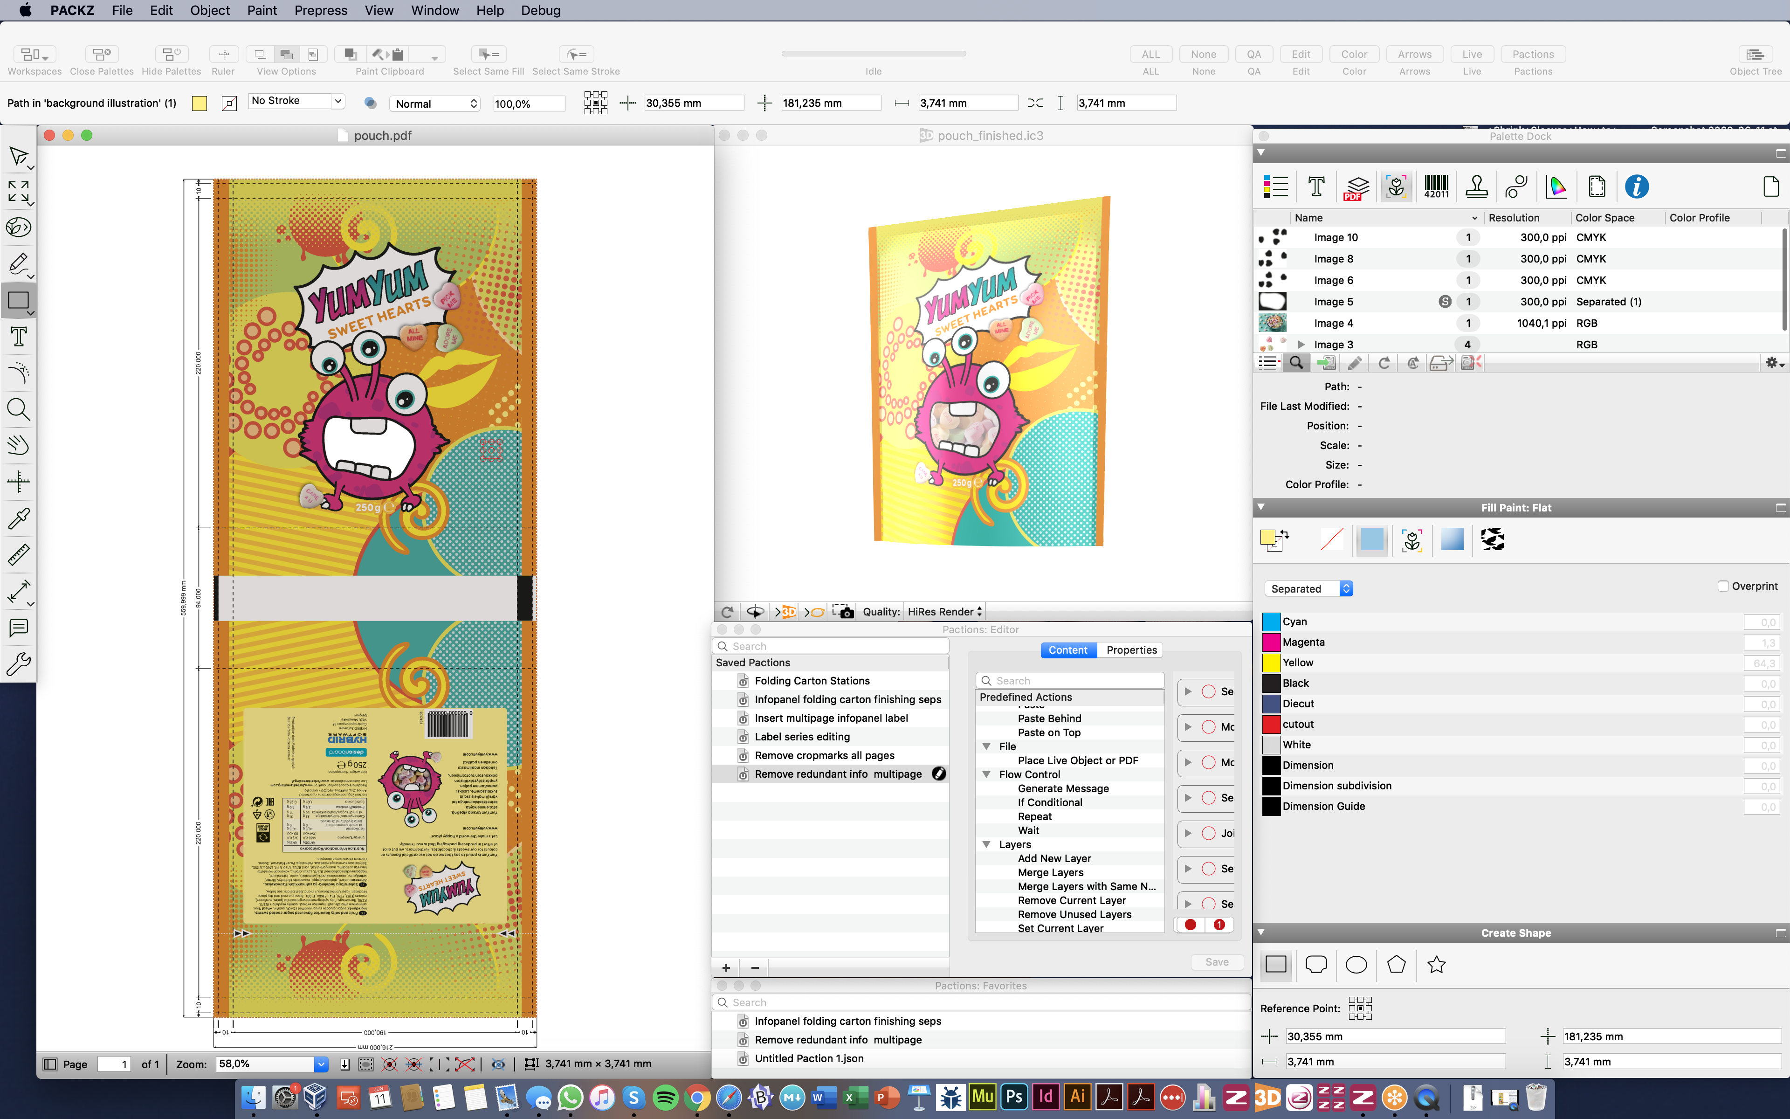Screen dimensions: 1790x1119
Task: Click the Yellow ink color swatch
Action: pyautogui.click(x=1271, y=663)
